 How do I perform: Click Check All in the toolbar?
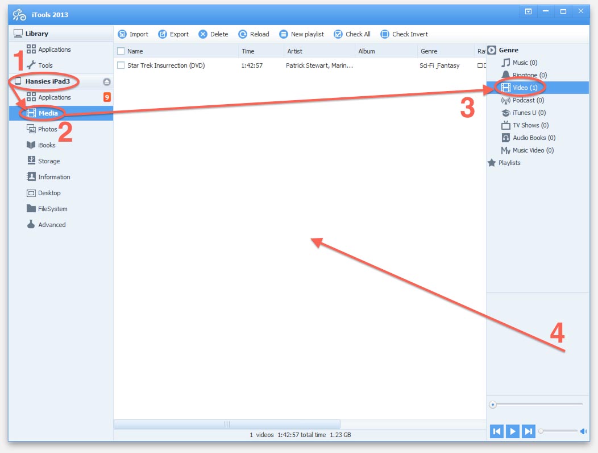[x=352, y=34]
